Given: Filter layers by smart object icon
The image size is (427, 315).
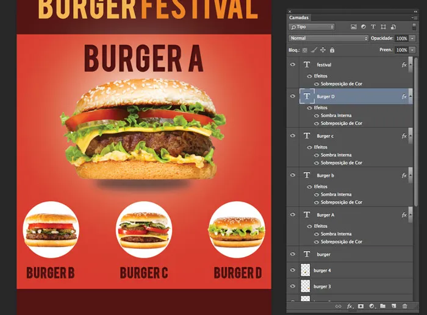Looking at the screenshot, I should pos(393,27).
